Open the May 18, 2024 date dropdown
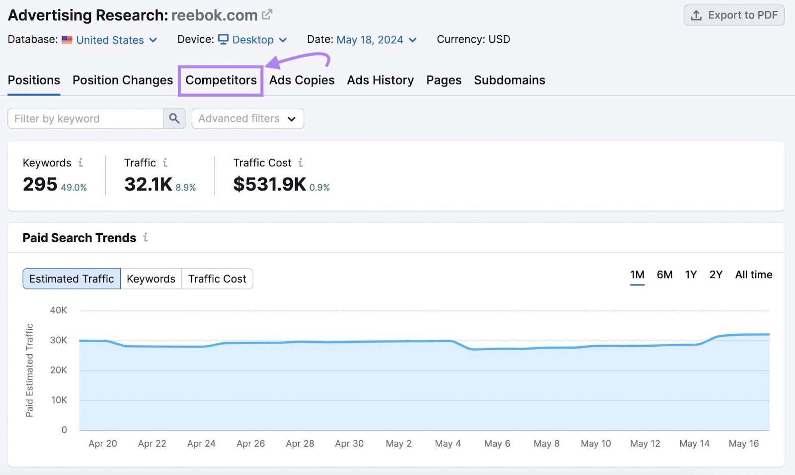The width and height of the screenshot is (795, 475). 376,40
